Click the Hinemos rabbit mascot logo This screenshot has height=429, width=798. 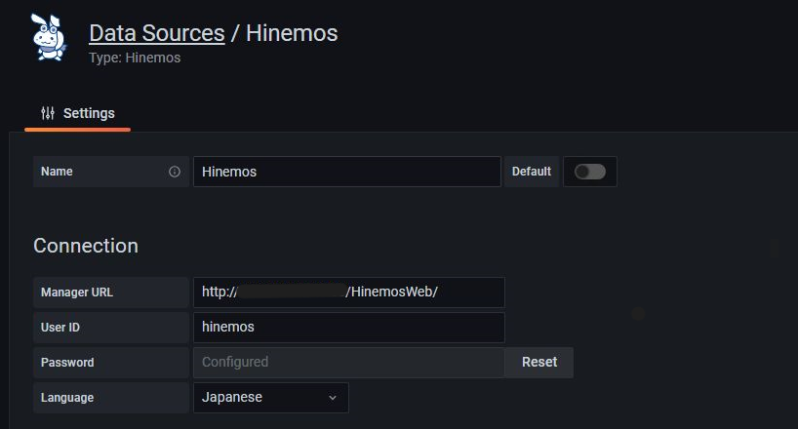click(49, 38)
